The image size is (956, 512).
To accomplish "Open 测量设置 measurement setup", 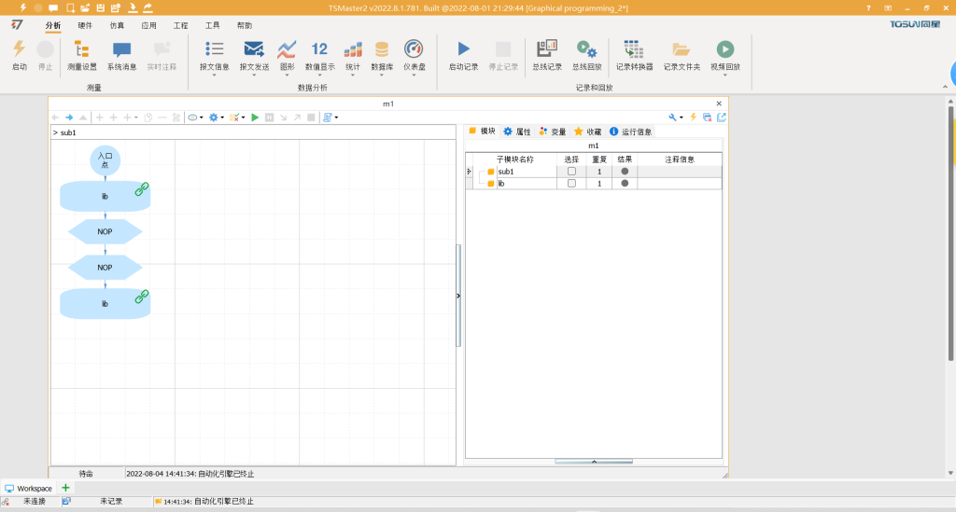I will [x=81, y=50].
